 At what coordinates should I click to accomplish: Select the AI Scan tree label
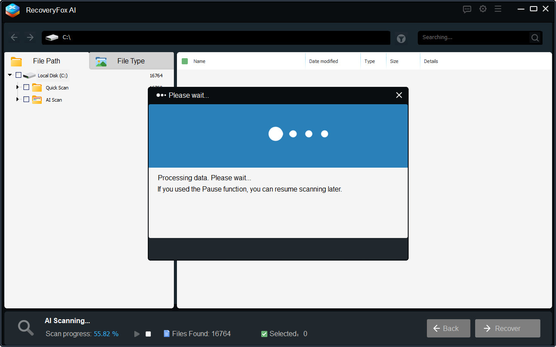coord(54,100)
